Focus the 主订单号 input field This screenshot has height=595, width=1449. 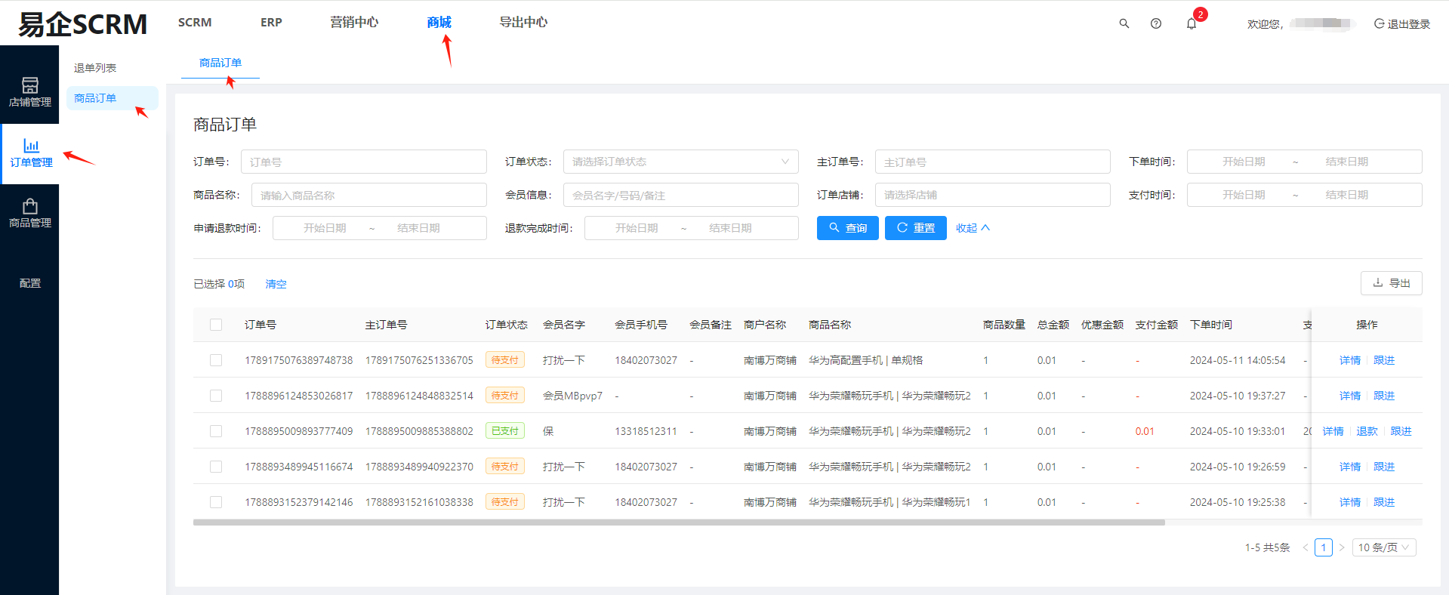993,162
